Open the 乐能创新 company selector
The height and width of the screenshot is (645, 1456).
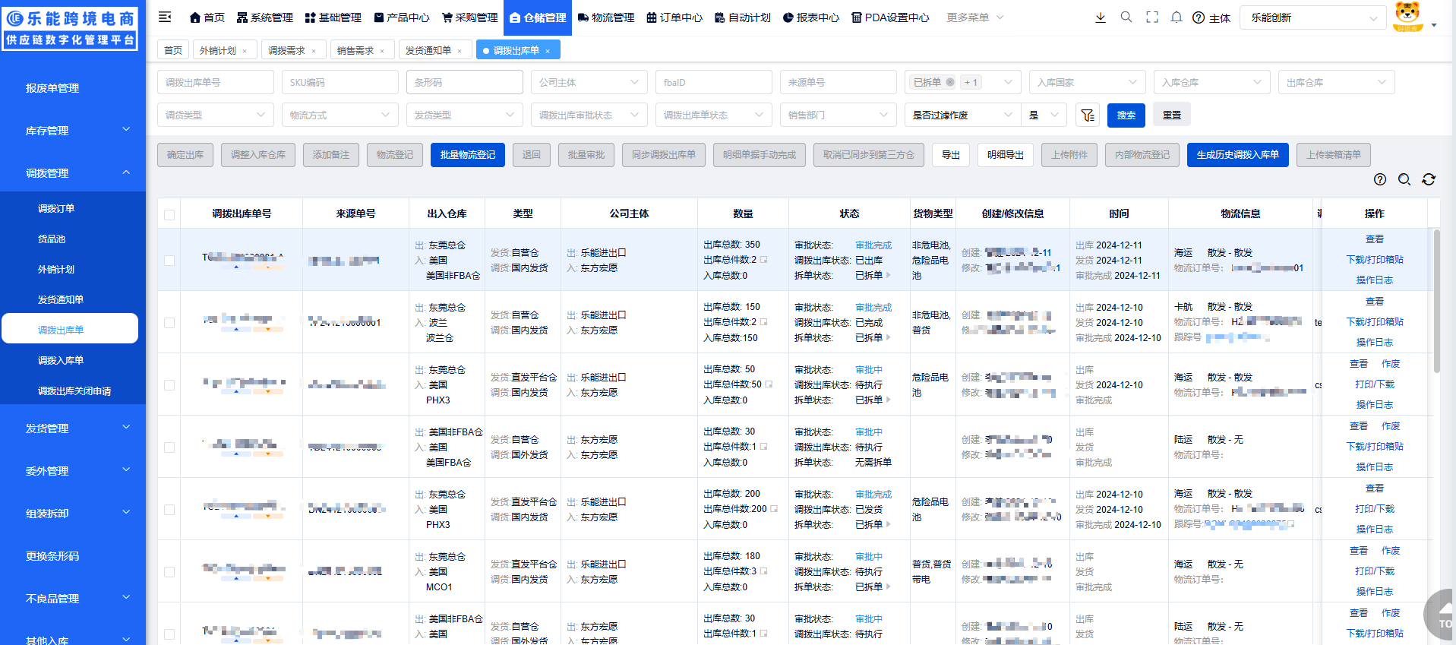pyautogui.click(x=1313, y=17)
